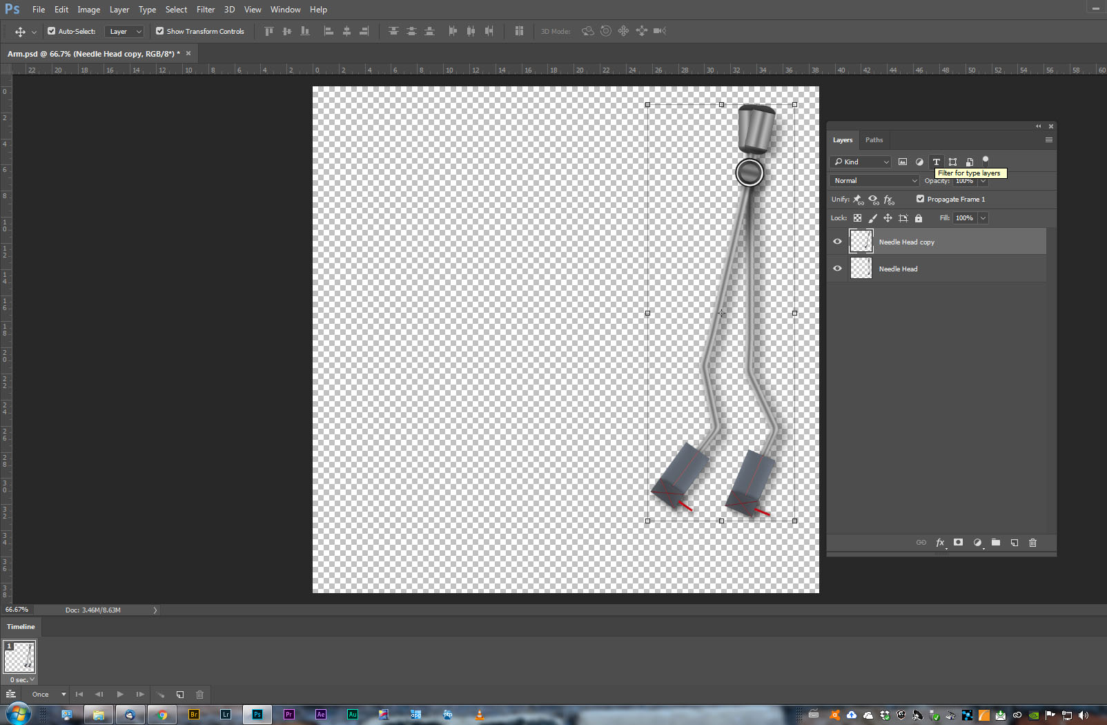This screenshot has height=725, width=1107.
Task: Disable the Propagate Frame 1 checkbox
Action: coord(920,199)
